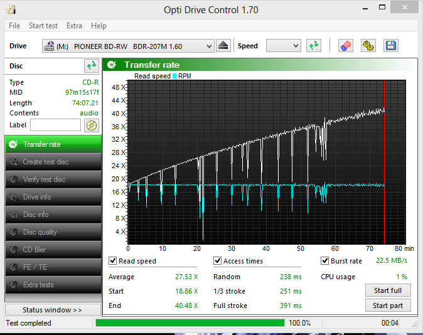Switch to Drive info panel

(53, 197)
